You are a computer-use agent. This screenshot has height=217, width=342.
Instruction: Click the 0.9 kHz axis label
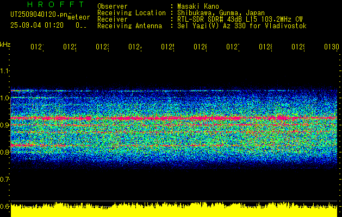(4, 125)
